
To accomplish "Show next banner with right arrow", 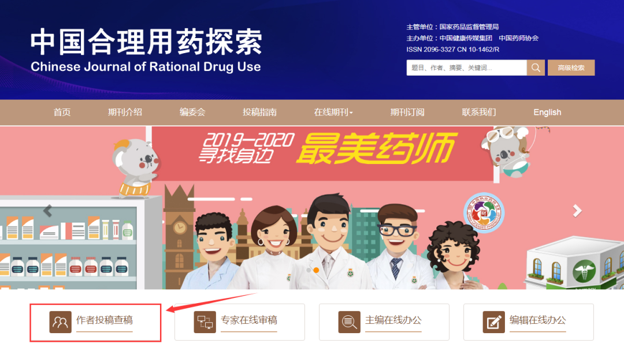I will tap(577, 211).
